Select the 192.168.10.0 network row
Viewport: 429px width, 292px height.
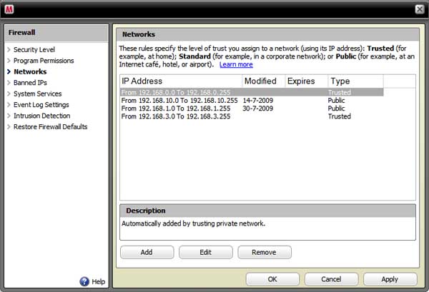(x=179, y=101)
